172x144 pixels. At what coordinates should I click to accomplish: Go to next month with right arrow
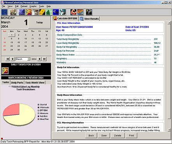click(40, 59)
